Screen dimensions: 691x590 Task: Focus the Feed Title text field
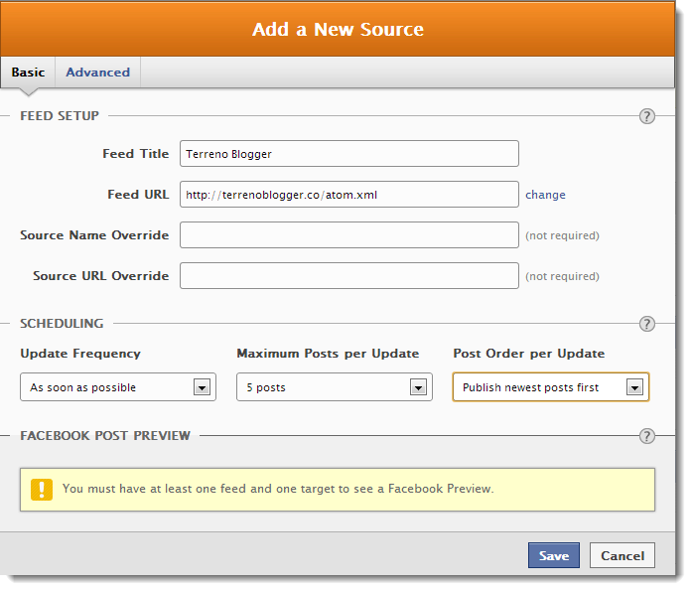pos(349,153)
